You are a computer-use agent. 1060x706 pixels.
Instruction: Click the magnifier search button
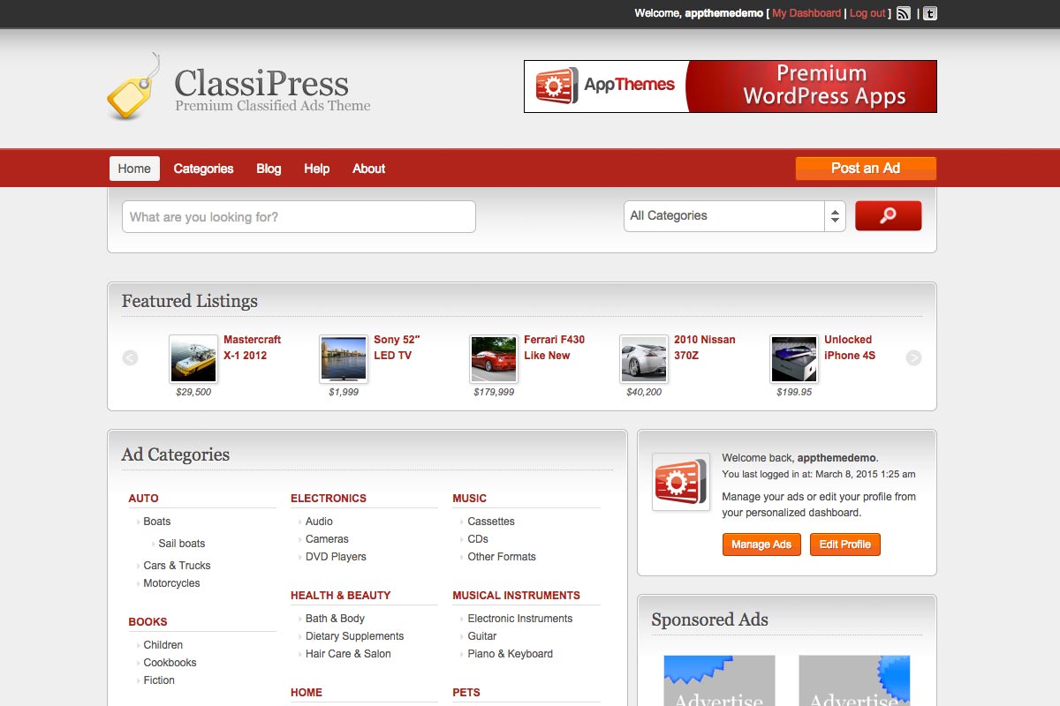(x=888, y=215)
